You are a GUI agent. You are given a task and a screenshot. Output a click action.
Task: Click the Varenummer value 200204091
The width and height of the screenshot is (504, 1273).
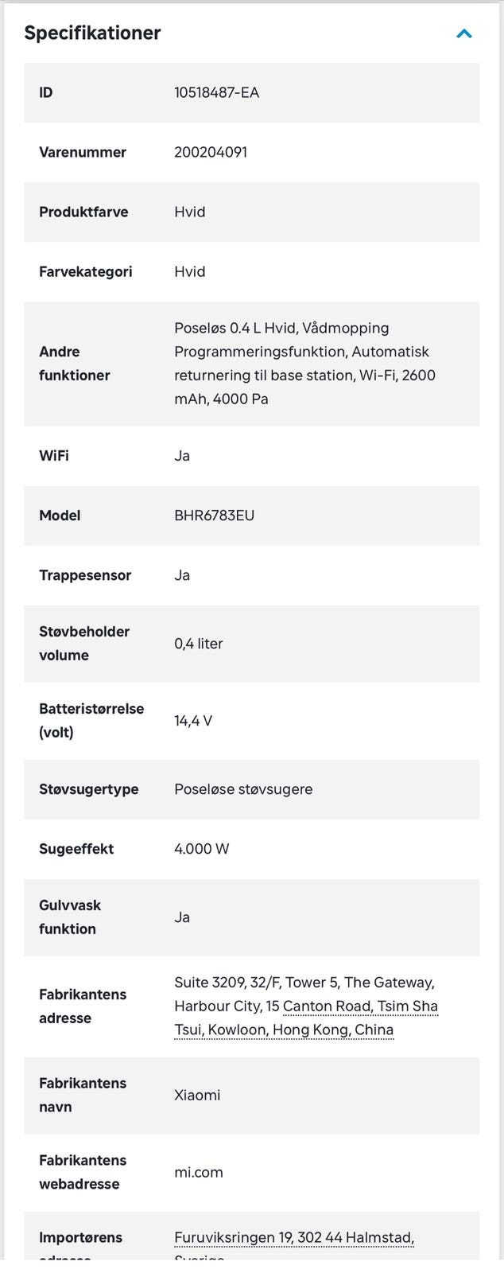211,153
